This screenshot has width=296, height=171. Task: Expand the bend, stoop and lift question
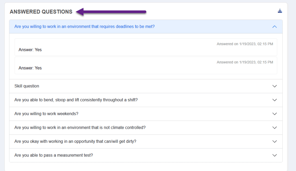coord(274,100)
